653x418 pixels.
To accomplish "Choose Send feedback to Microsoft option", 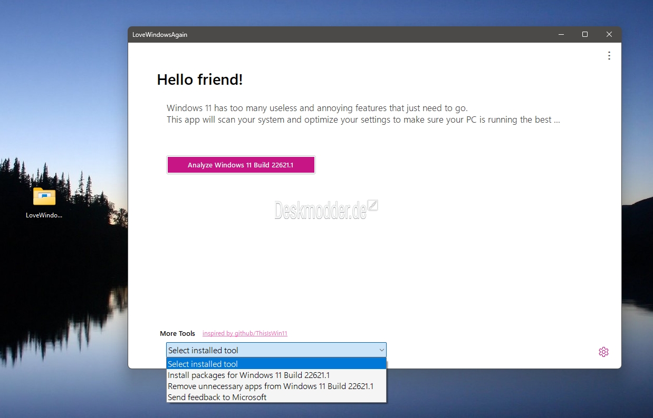I will click(x=276, y=397).
